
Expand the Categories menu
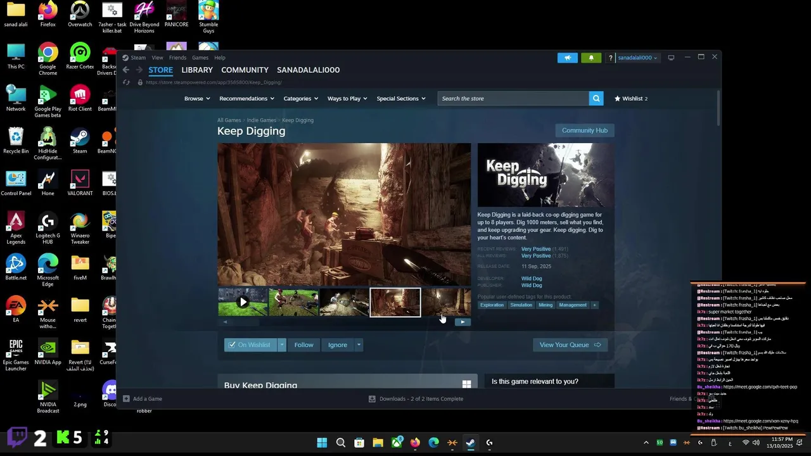coord(301,99)
